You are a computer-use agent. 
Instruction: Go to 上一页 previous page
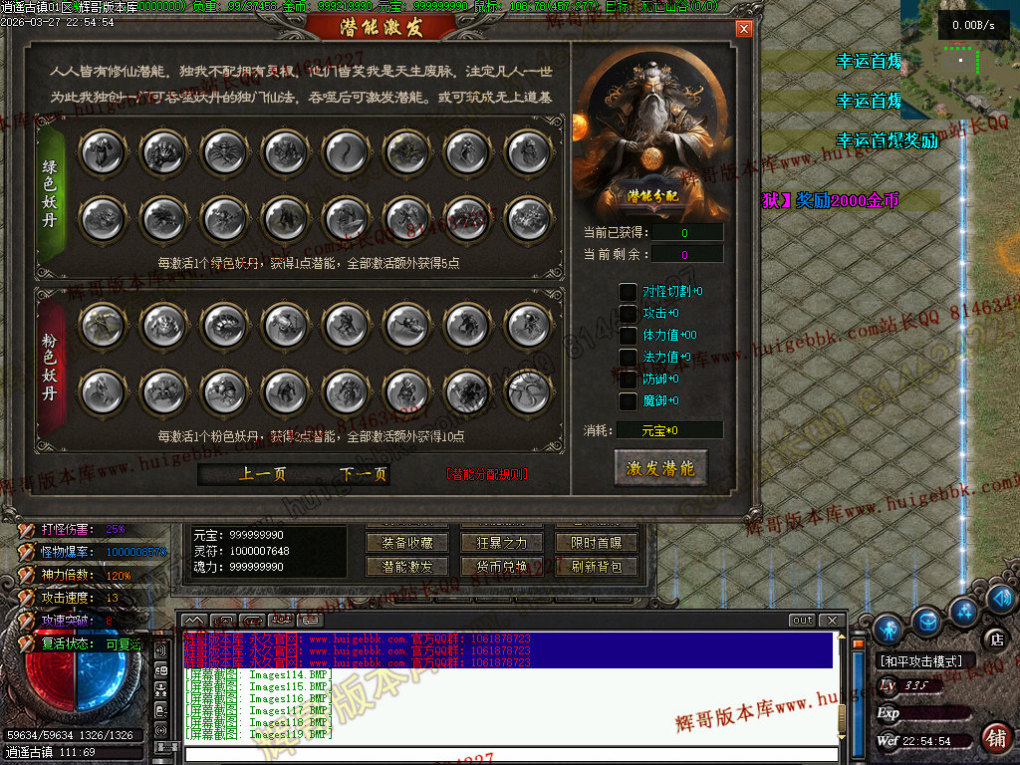pyautogui.click(x=262, y=474)
